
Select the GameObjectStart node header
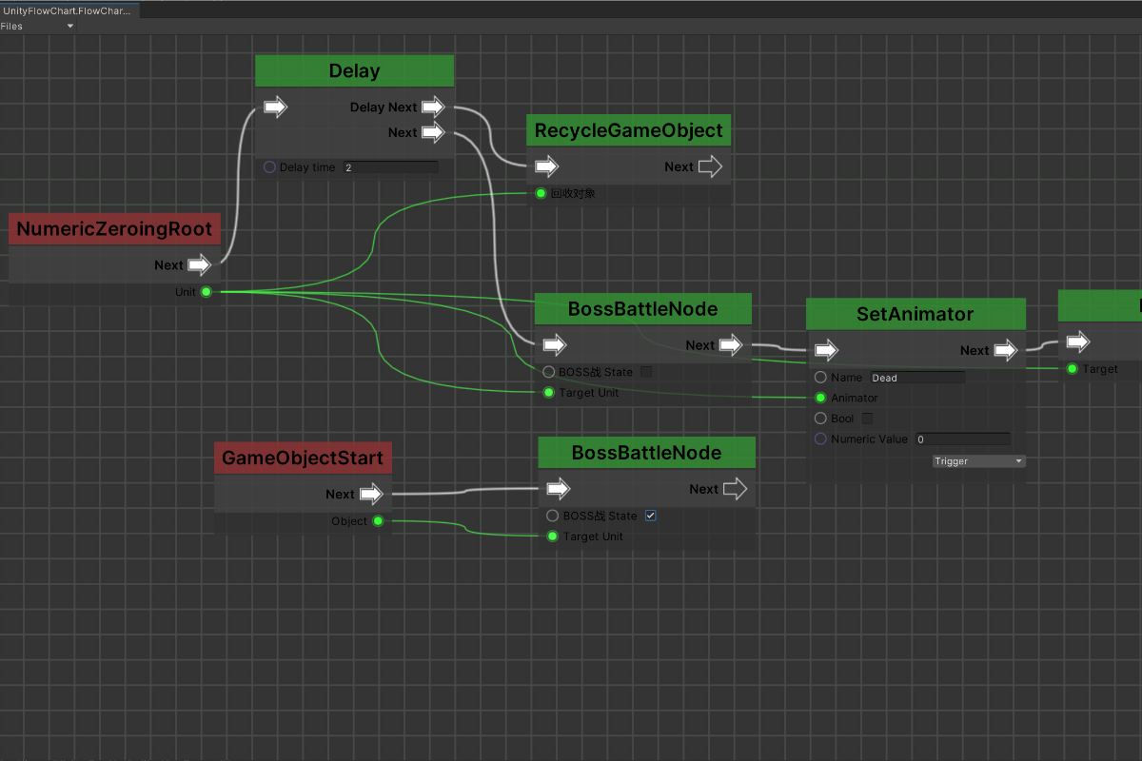(x=303, y=459)
